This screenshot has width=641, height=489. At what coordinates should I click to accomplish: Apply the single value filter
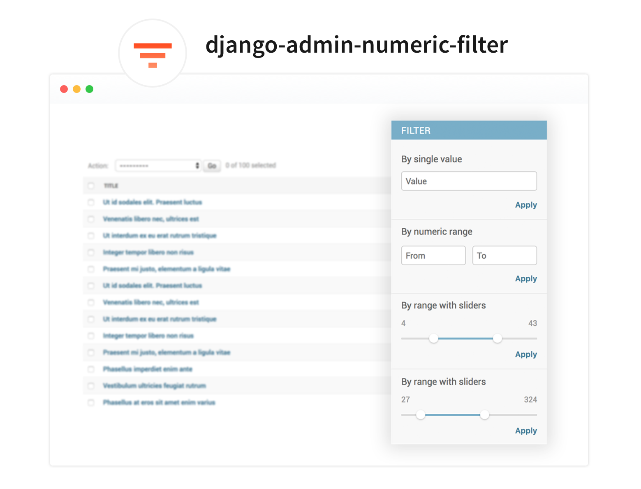coord(526,205)
